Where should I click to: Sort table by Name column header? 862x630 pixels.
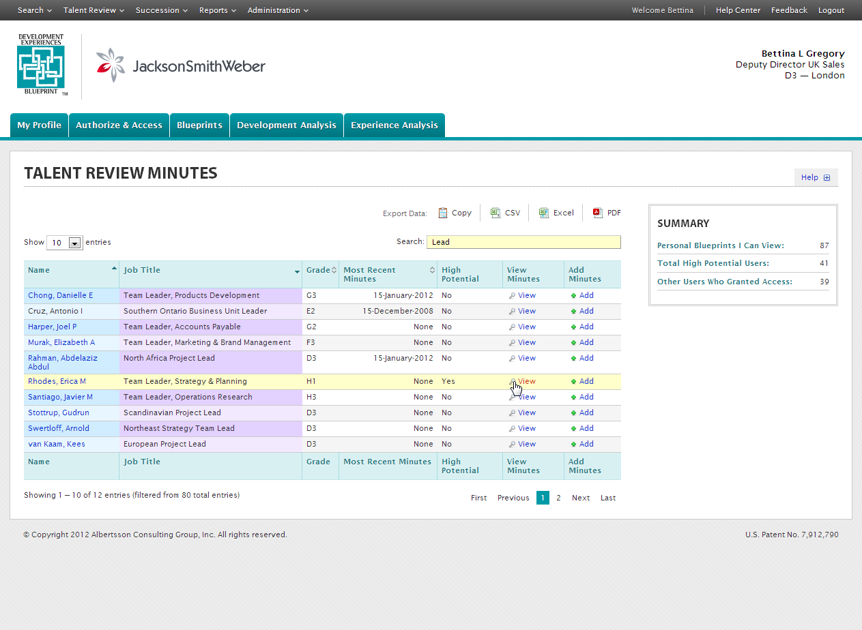pyautogui.click(x=72, y=274)
